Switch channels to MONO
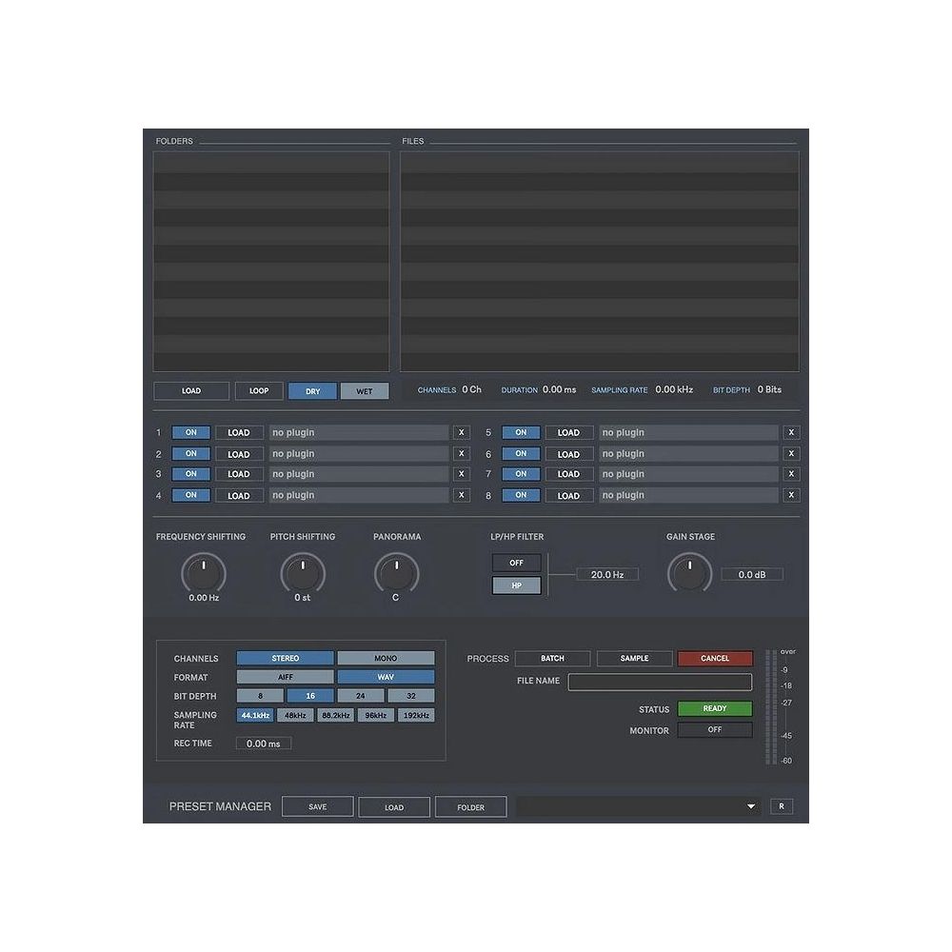The image size is (952, 952). pyautogui.click(x=385, y=658)
